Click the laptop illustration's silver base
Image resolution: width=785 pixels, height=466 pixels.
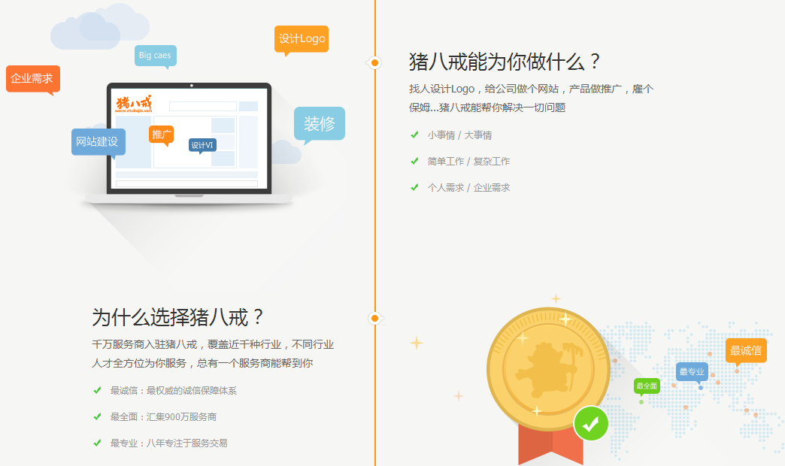(x=189, y=198)
